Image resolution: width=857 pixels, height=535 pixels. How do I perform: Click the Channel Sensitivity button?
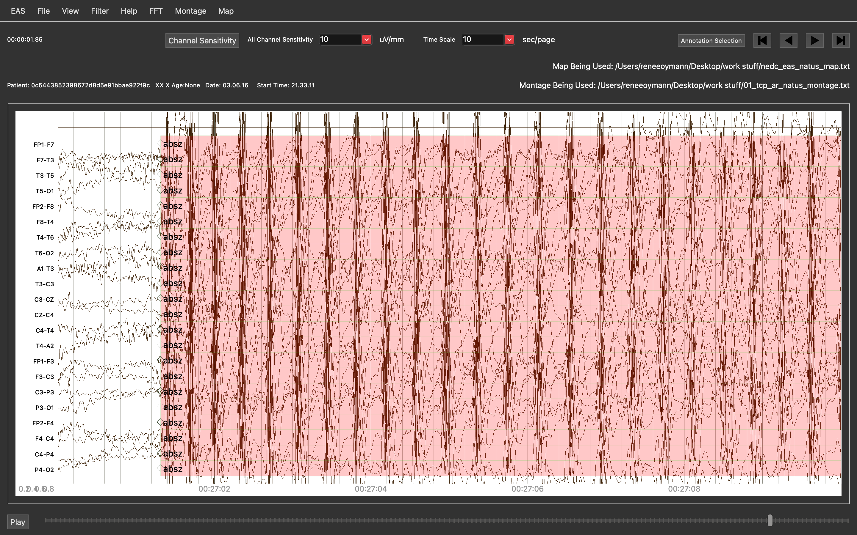coord(202,40)
